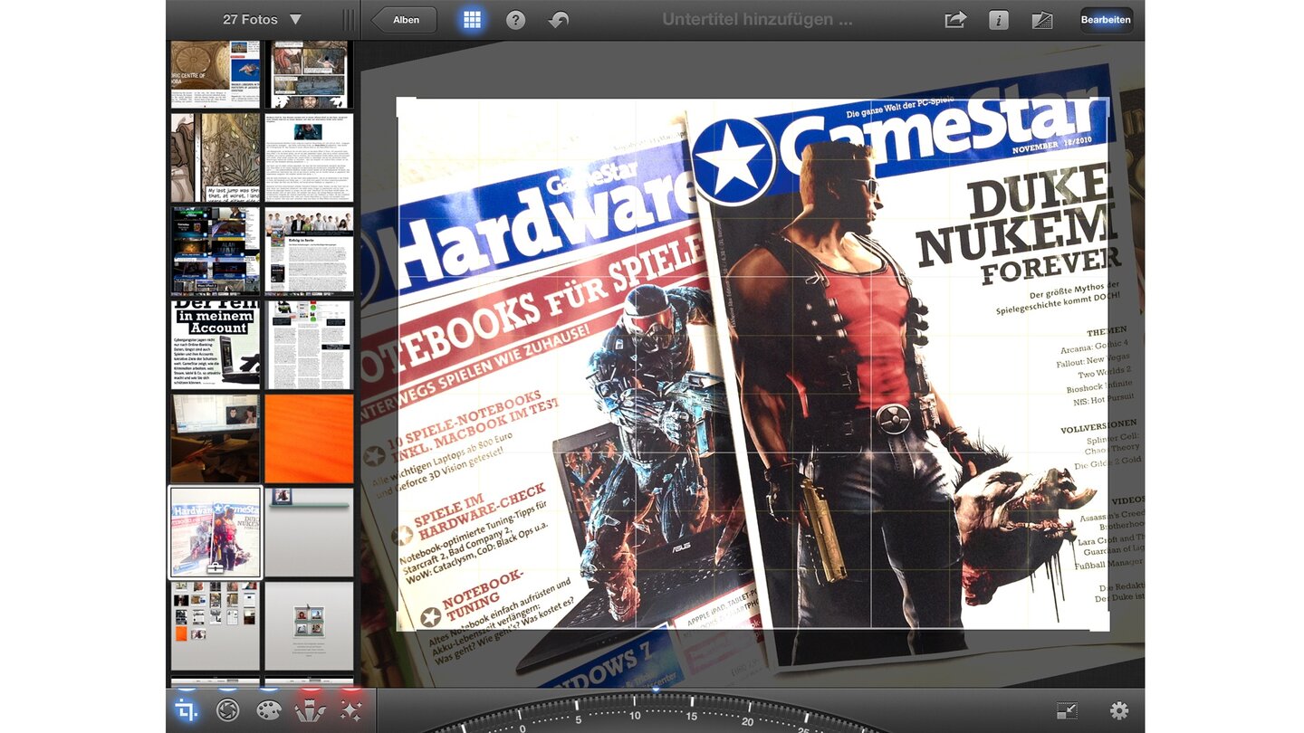Select the text page with small video thumbnail
This screenshot has height=733, width=1304.
point(309,157)
